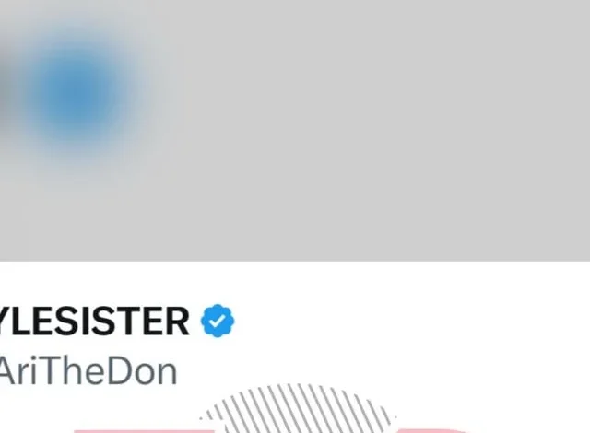Open the blurred blue profile avatar
Screen dimensions: 590x433
click(77, 92)
